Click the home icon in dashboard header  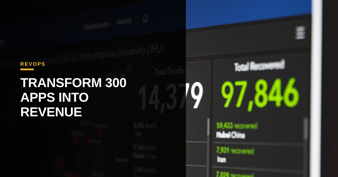point(145,19)
